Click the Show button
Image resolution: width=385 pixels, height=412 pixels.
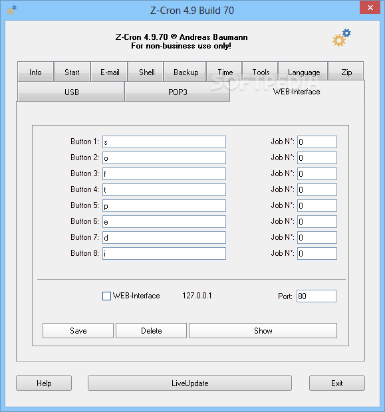coord(263,330)
